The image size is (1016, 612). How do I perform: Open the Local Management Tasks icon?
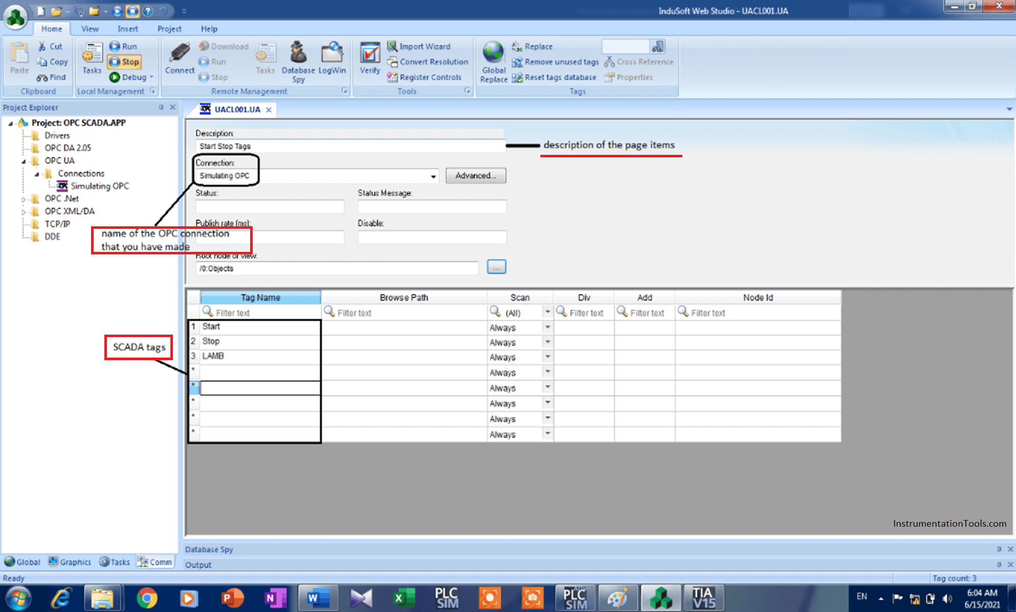coord(92,59)
